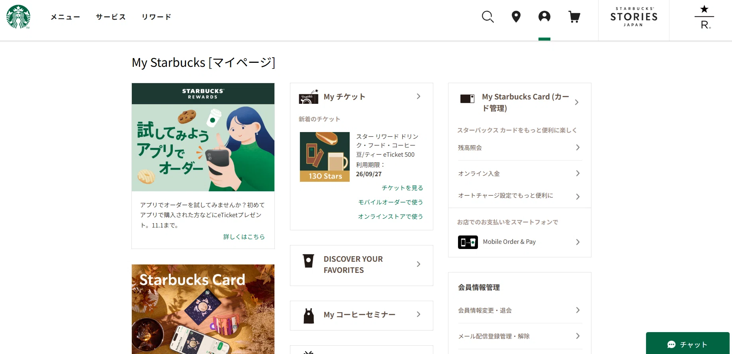Click the My チケット ticket icon
732x354 pixels.
tap(309, 97)
